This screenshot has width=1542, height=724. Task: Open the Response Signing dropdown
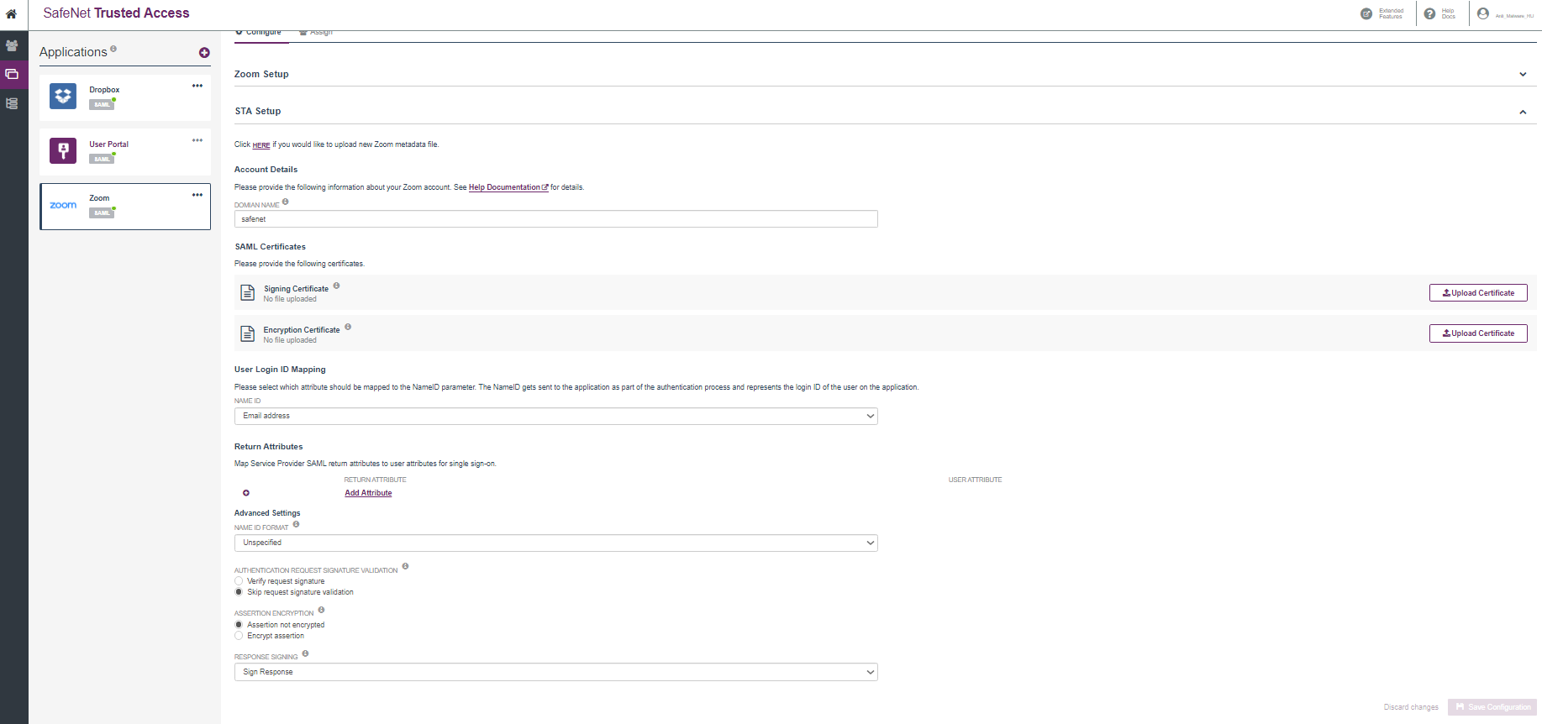(555, 672)
